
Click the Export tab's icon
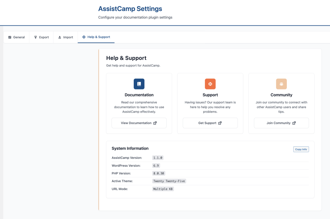36,37
